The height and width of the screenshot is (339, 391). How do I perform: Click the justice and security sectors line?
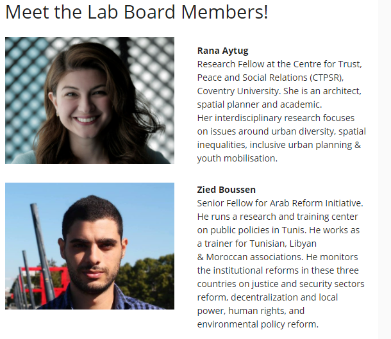tap(281, 284)
